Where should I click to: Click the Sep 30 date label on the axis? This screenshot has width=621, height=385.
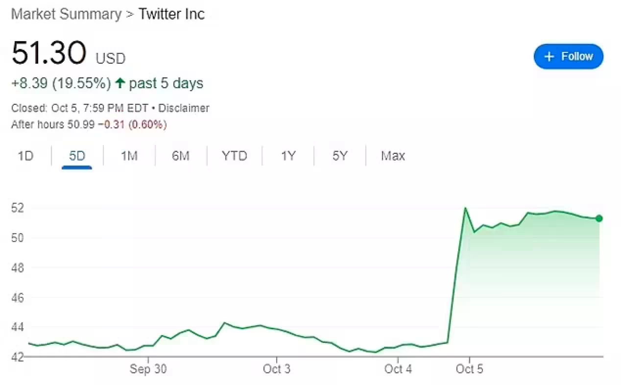[x=148, y=369]
